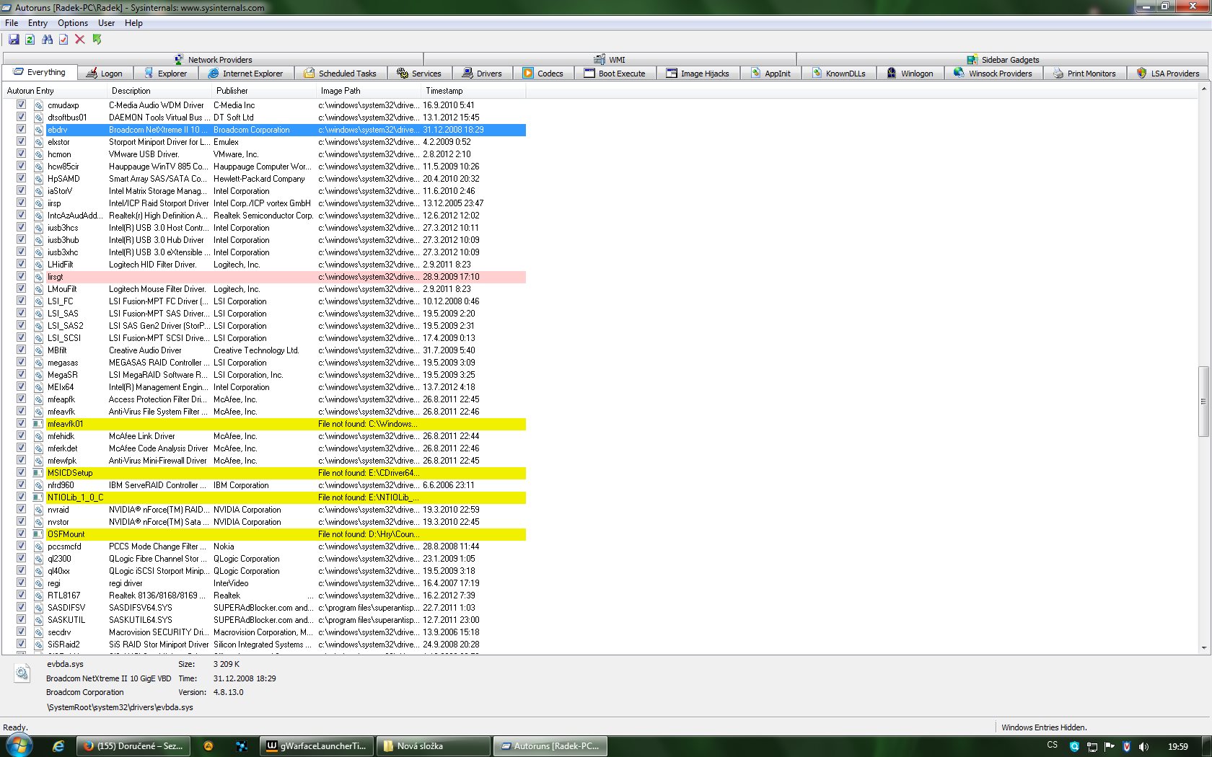Sort by the Timestamp column header

(x=473, y=91)
